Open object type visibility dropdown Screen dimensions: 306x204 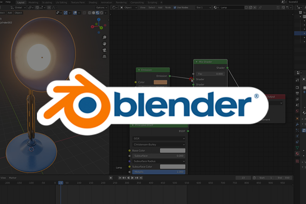(x=59, y=13)
